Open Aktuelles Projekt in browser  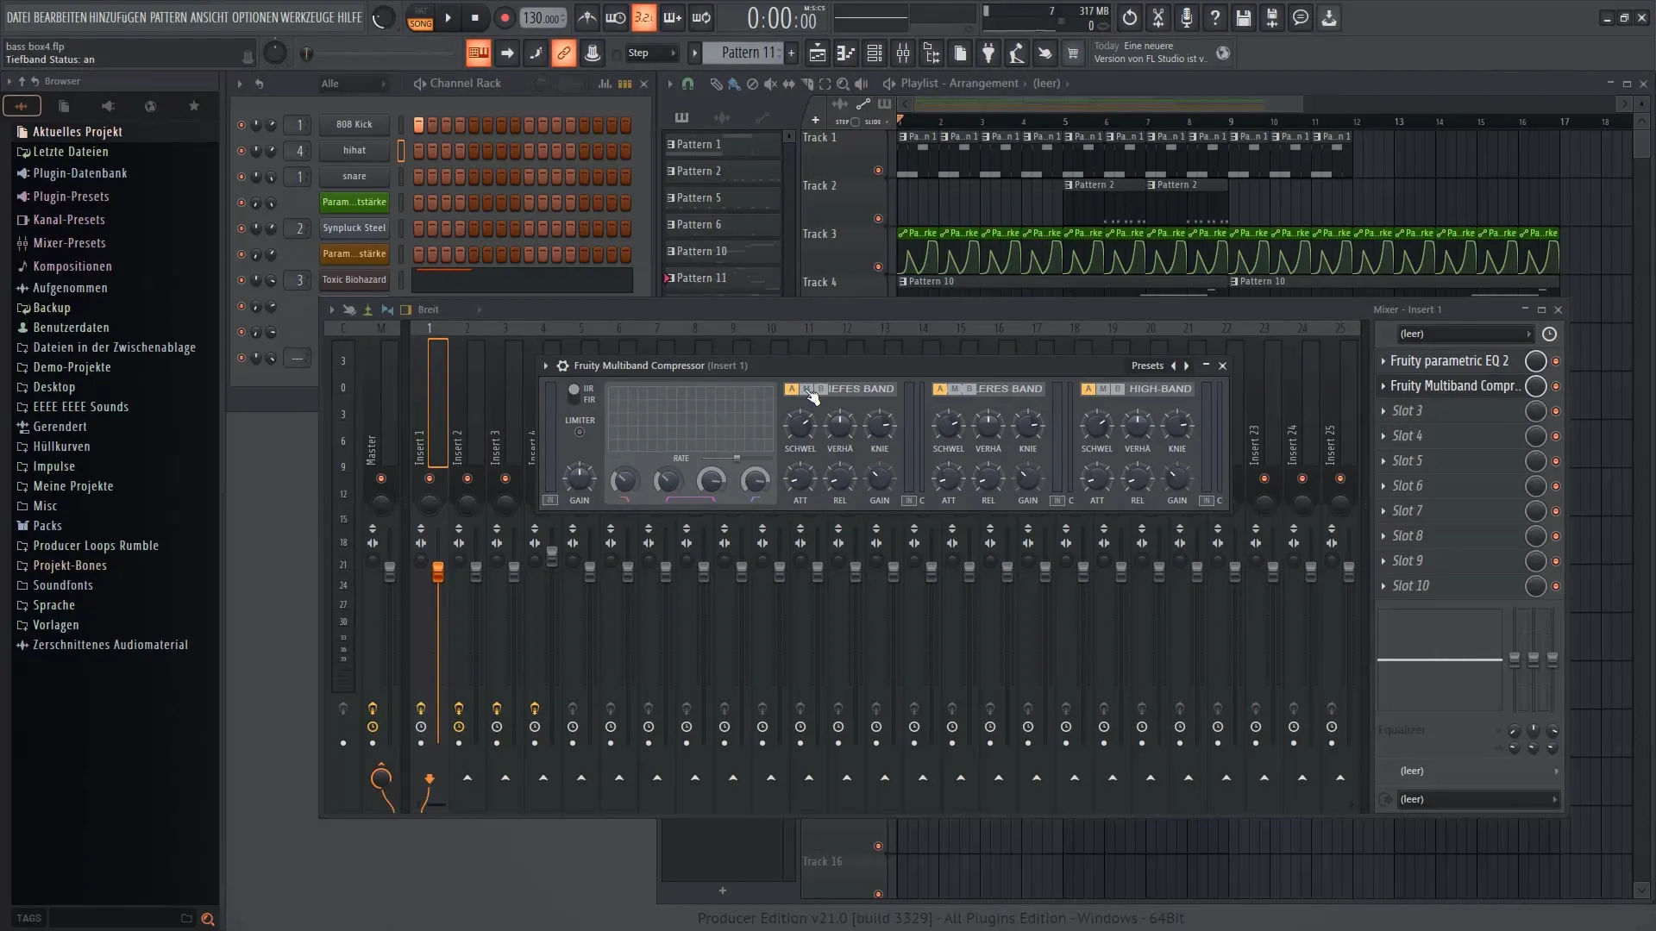click(x=78, y=132)
